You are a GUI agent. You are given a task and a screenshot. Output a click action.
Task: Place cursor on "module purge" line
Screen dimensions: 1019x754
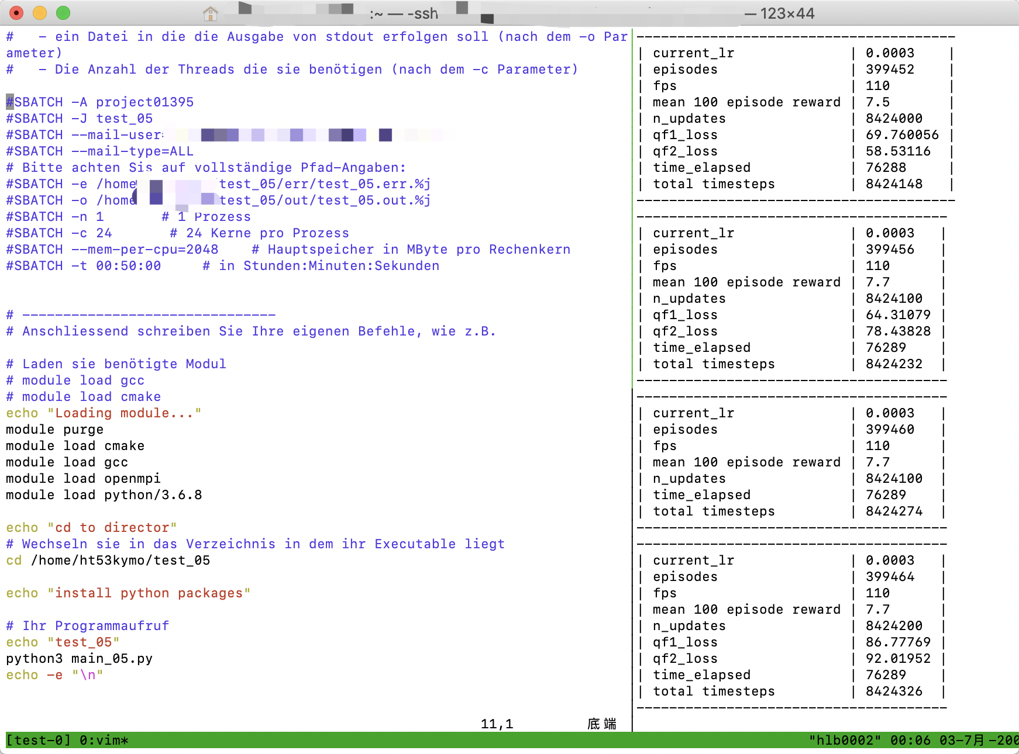(x=54, y=430)
